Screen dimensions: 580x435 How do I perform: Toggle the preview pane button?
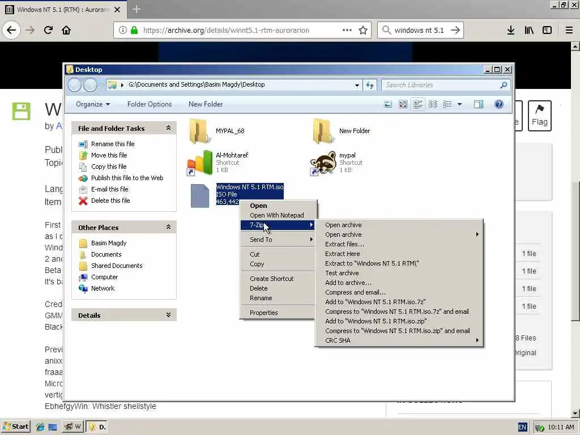[479, 105]
